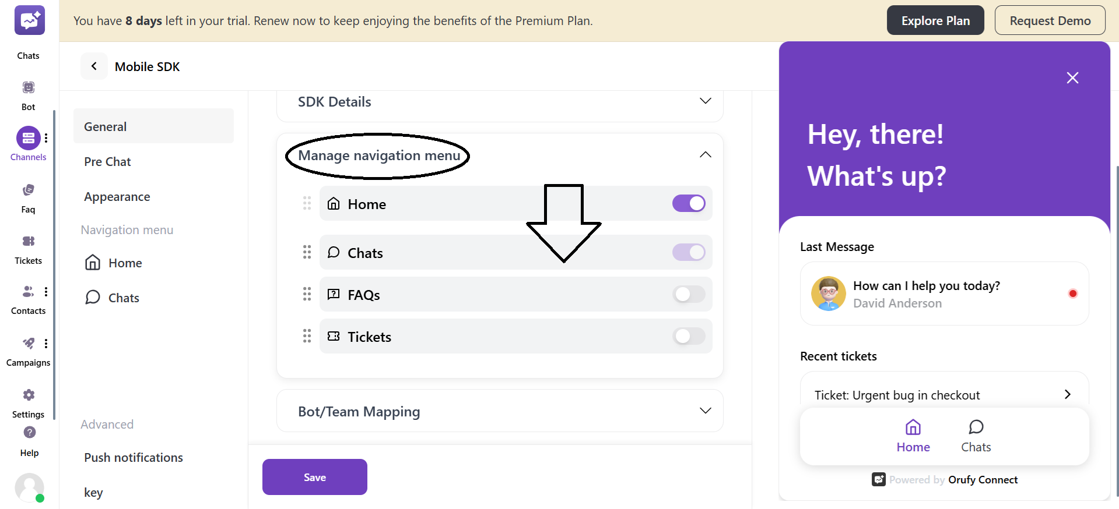The height and width of the screenshot is (509, 1119).
Task: Switch to the Pre Chat tab
Action: click(107, 161)
